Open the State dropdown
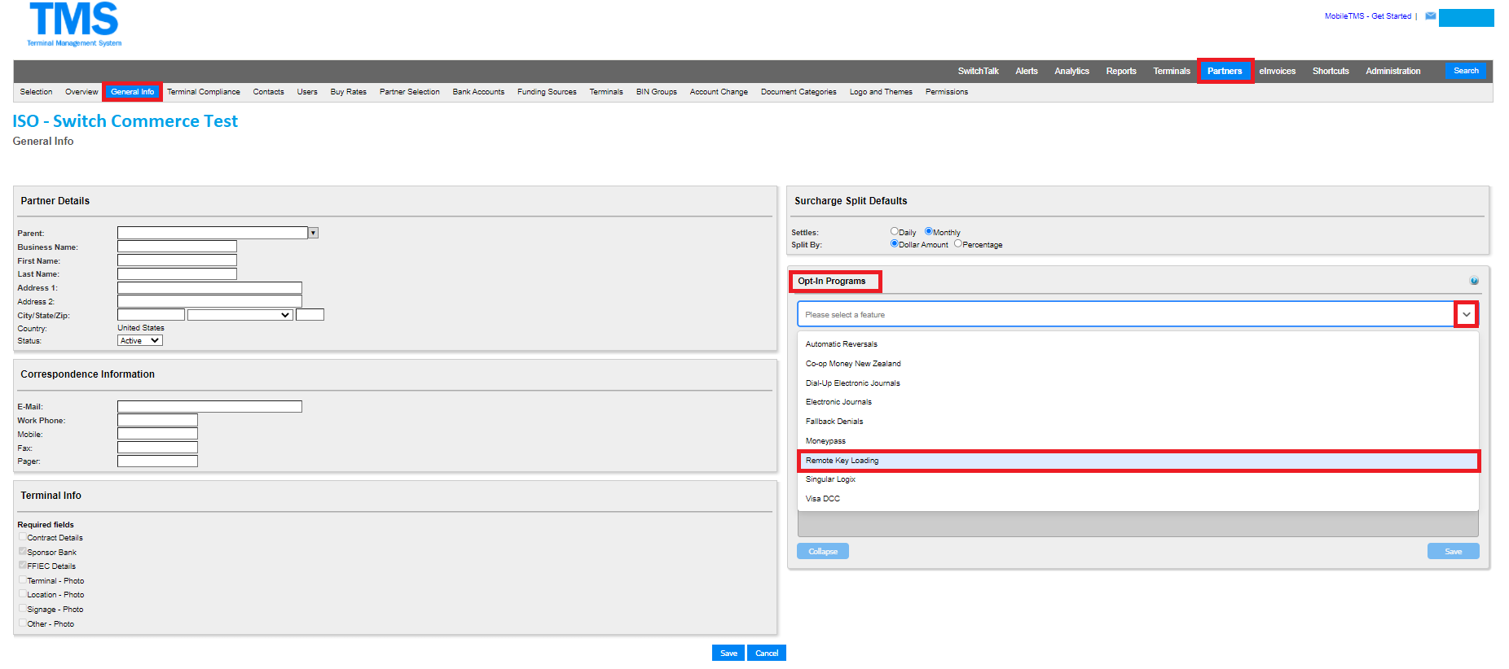 click(240, 315)
